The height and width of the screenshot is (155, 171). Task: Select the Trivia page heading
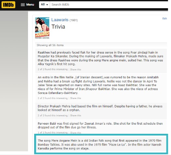tap(58, 27)
